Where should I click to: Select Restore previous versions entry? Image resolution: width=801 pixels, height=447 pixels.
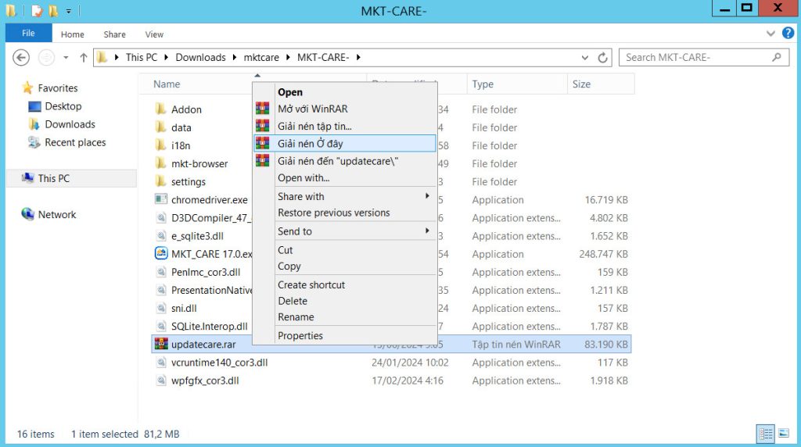333,213
